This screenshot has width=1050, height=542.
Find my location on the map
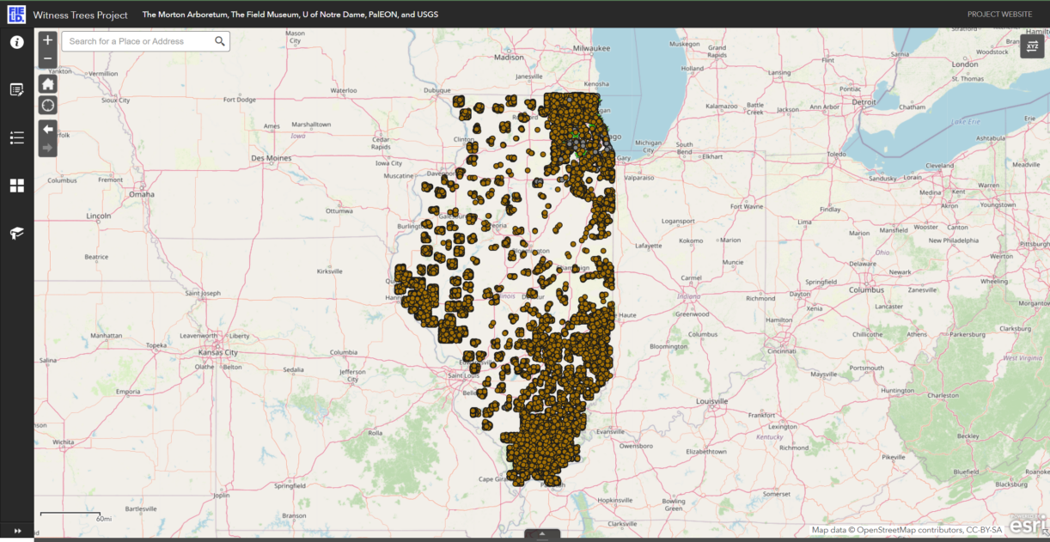[48, 106]
